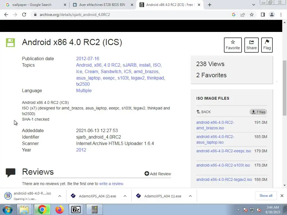Open the thinkpad topic link
The width and height of the screenshot is (287, 215).
155,78
